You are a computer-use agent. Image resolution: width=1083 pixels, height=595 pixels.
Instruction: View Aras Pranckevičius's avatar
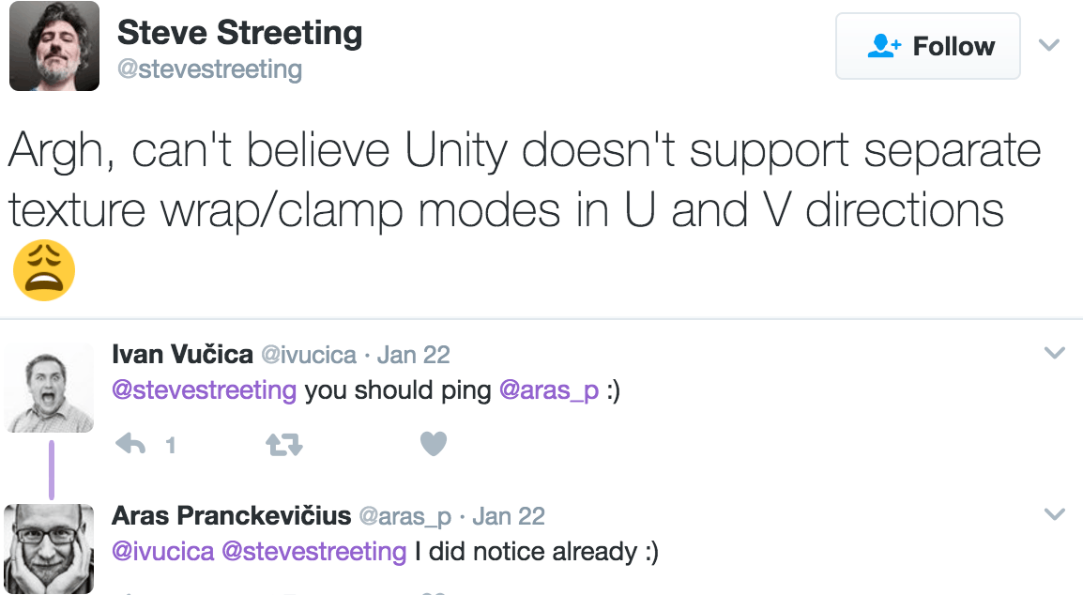(x=49, y=549)
